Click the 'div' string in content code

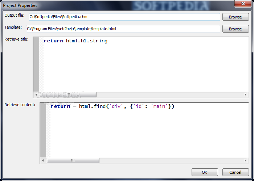tap(116, 106)
